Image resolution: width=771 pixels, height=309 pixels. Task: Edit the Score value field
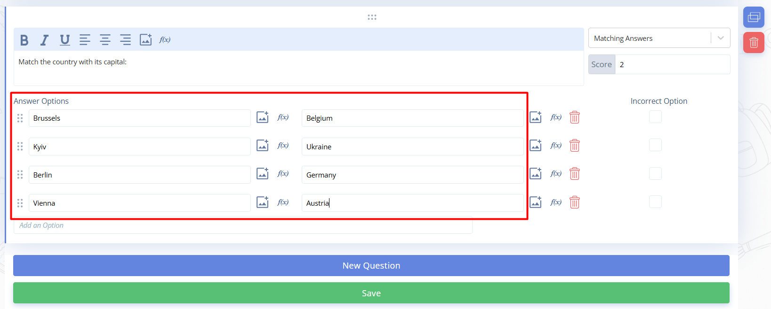(672, 64)
